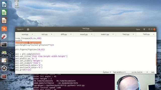This screenshot has height=90, width=161.
Task: Close the dif9.py tab
Action: [71, 34]
